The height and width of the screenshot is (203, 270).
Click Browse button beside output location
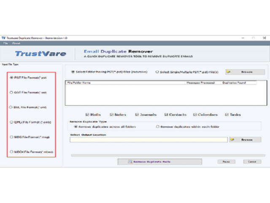(x=245, y=140)
